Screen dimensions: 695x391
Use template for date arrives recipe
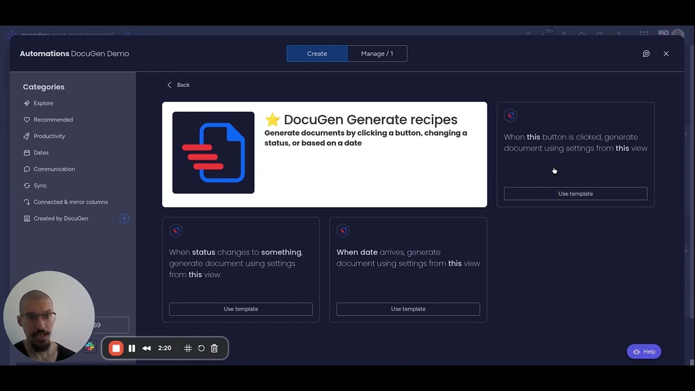pos(408,309)
